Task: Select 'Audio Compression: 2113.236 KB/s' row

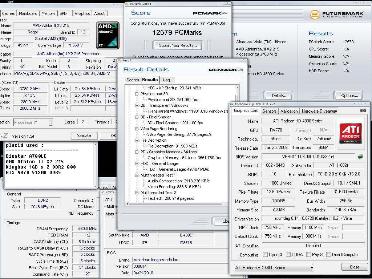Action: point(179,181)
